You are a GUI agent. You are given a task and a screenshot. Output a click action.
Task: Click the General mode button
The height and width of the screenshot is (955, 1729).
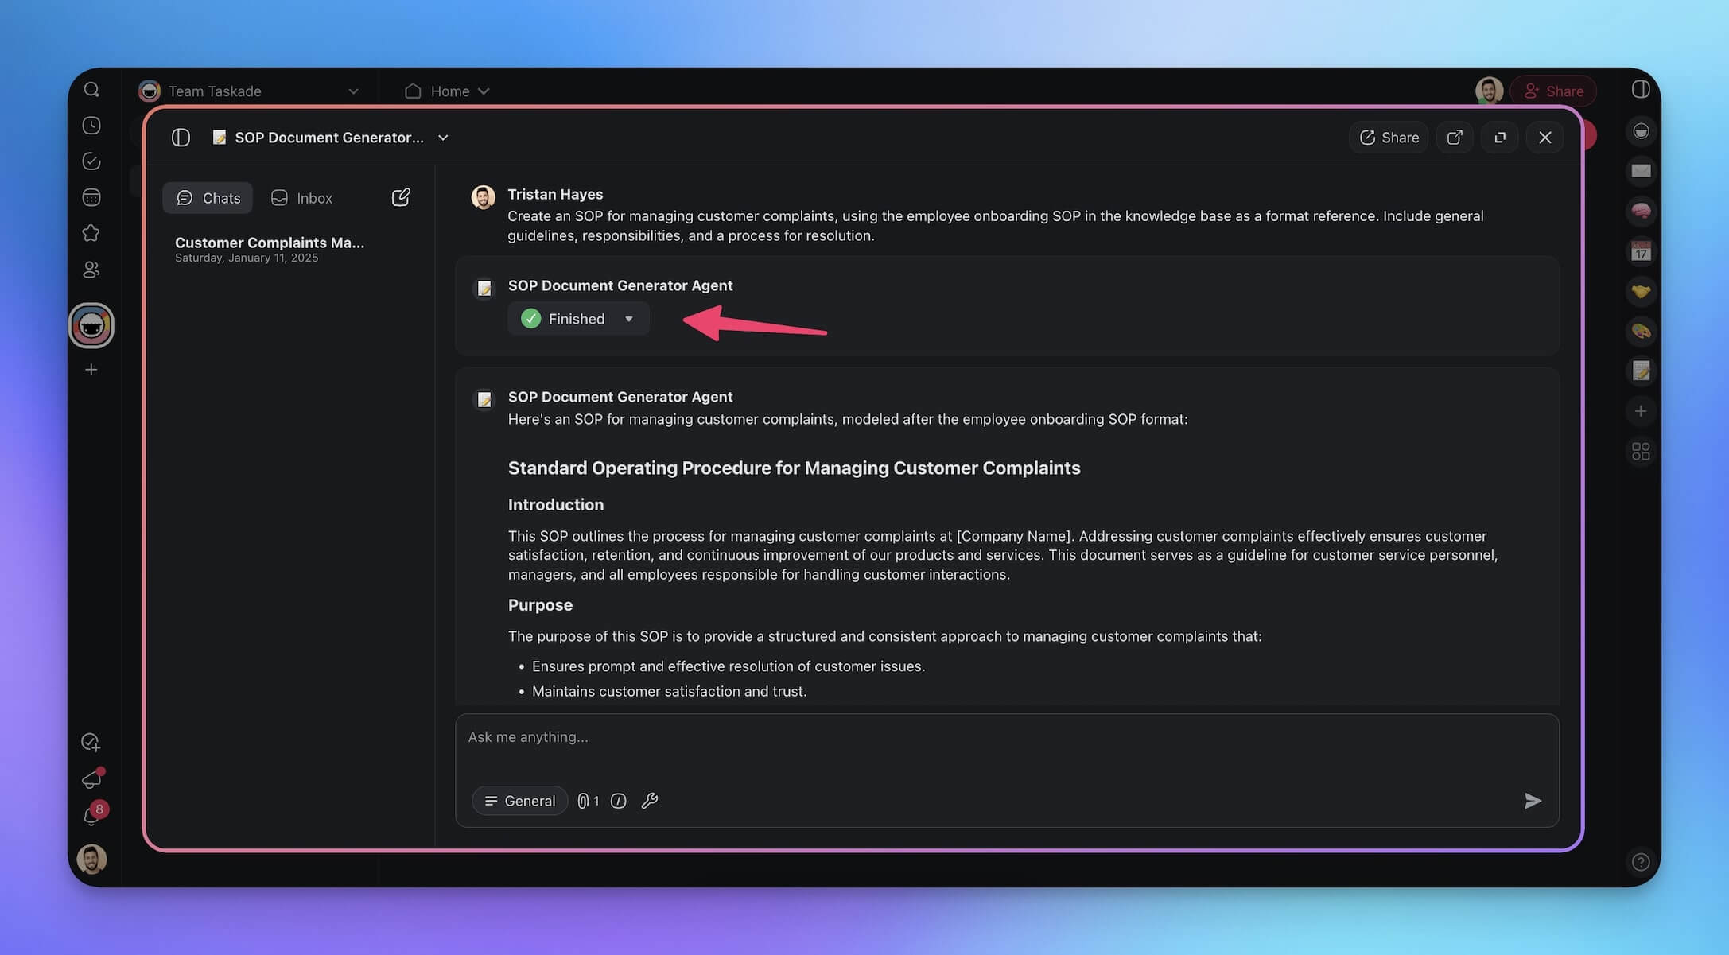pyautogui.click(x=519, y=801)
